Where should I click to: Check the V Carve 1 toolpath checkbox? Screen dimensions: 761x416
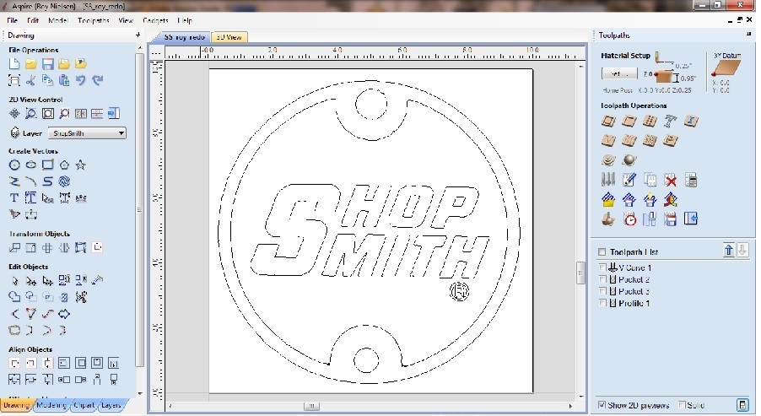click(x=602, y=267)
